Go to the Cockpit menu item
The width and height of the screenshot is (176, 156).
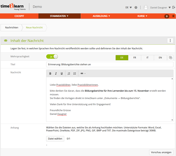click(x=19, y=16)
